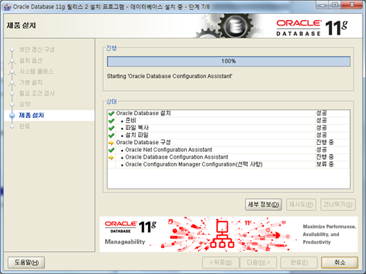
Task: Open 도움말(H) help button
Action: tap(26, 262)
